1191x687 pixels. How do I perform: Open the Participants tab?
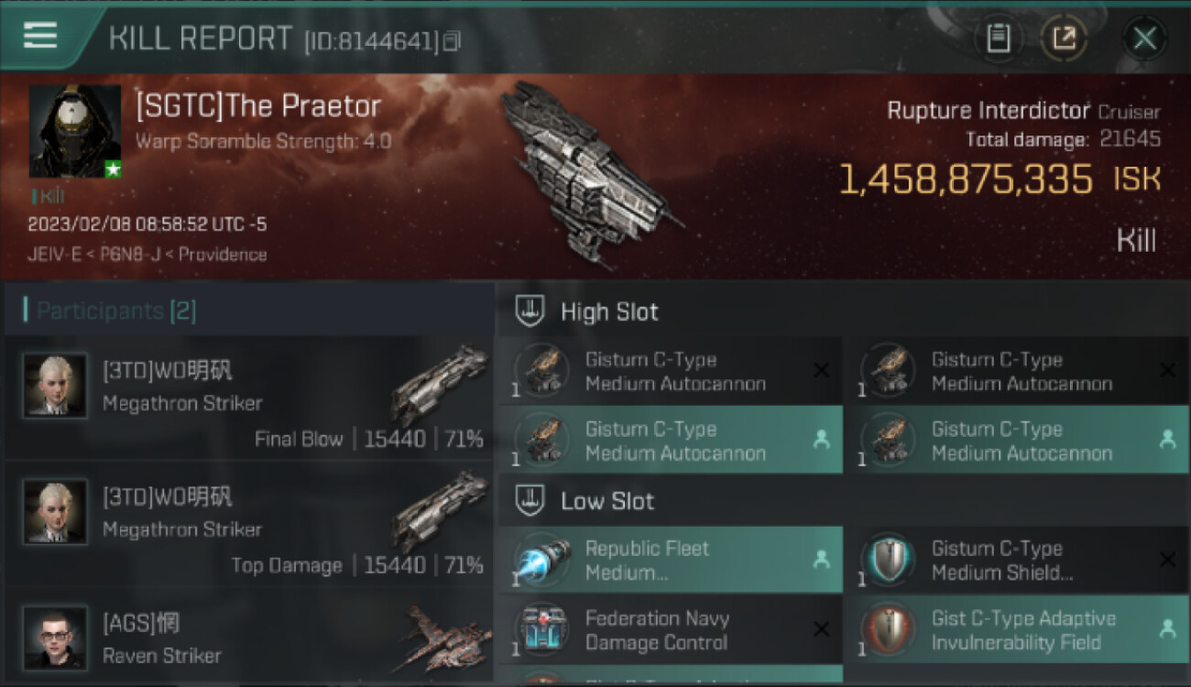115,311
